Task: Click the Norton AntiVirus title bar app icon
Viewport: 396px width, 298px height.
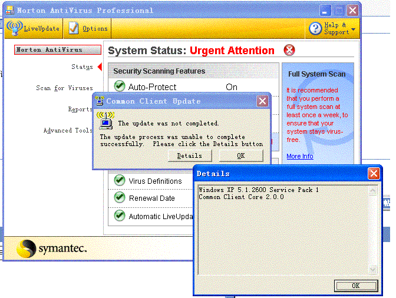Action: click(x=10, y=10)
